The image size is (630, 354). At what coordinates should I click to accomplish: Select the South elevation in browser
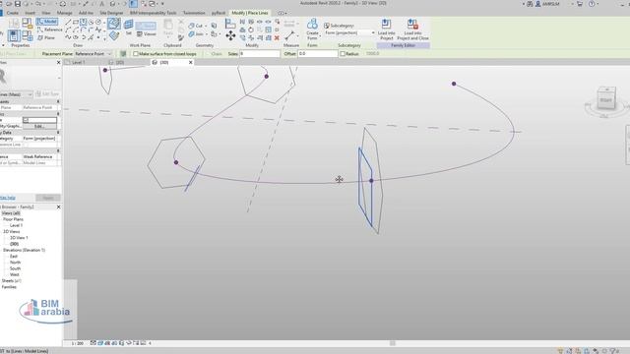(16, 268)
